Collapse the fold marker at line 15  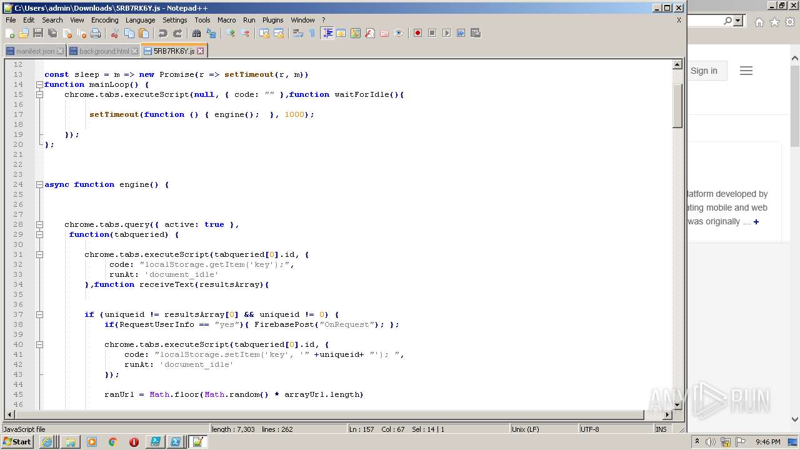pos(39,94)
